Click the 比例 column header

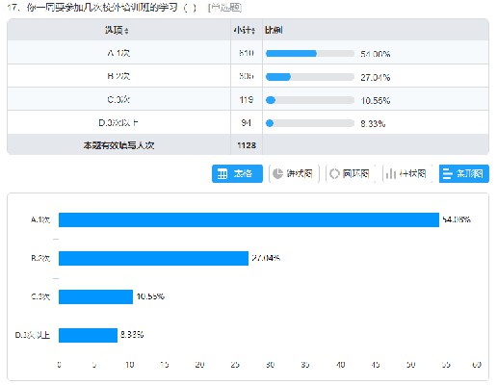point(274,30)
